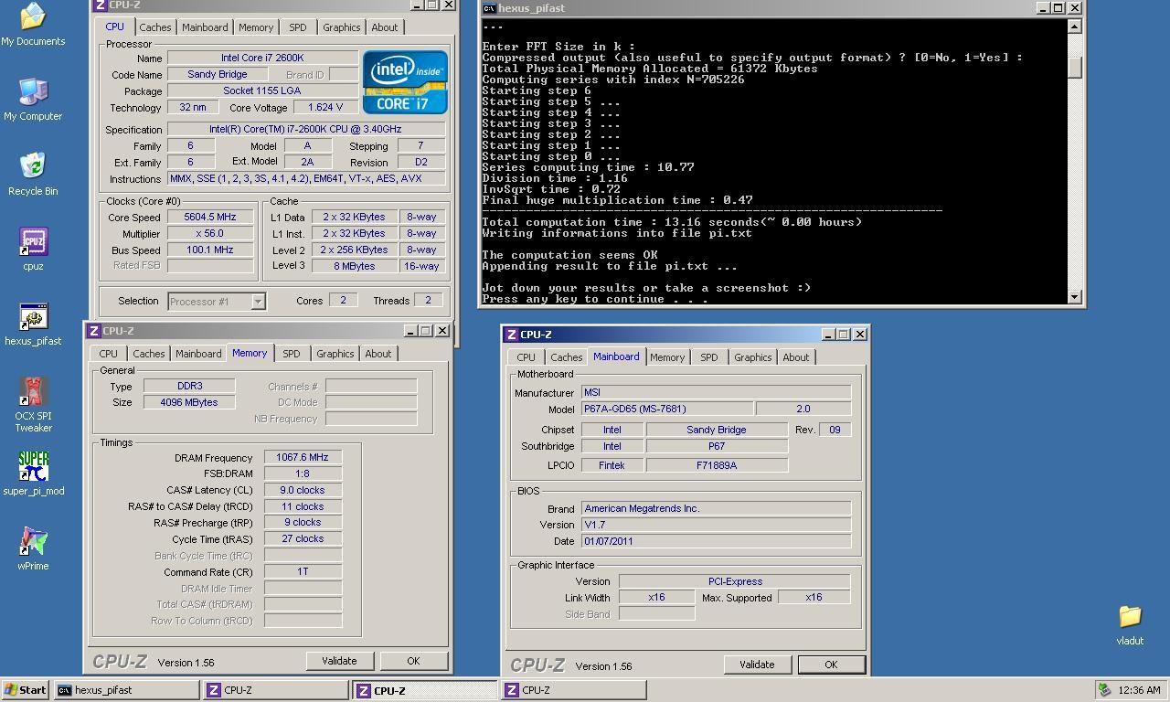The image size is (1170, 702).
Task: Click the Core Speed 5604.5 MHz field
Action: 210,217
